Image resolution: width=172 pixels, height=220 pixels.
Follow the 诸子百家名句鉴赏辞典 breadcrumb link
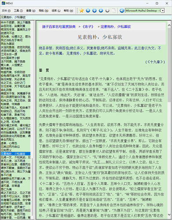pyautogui.click(x=59, y=27)
